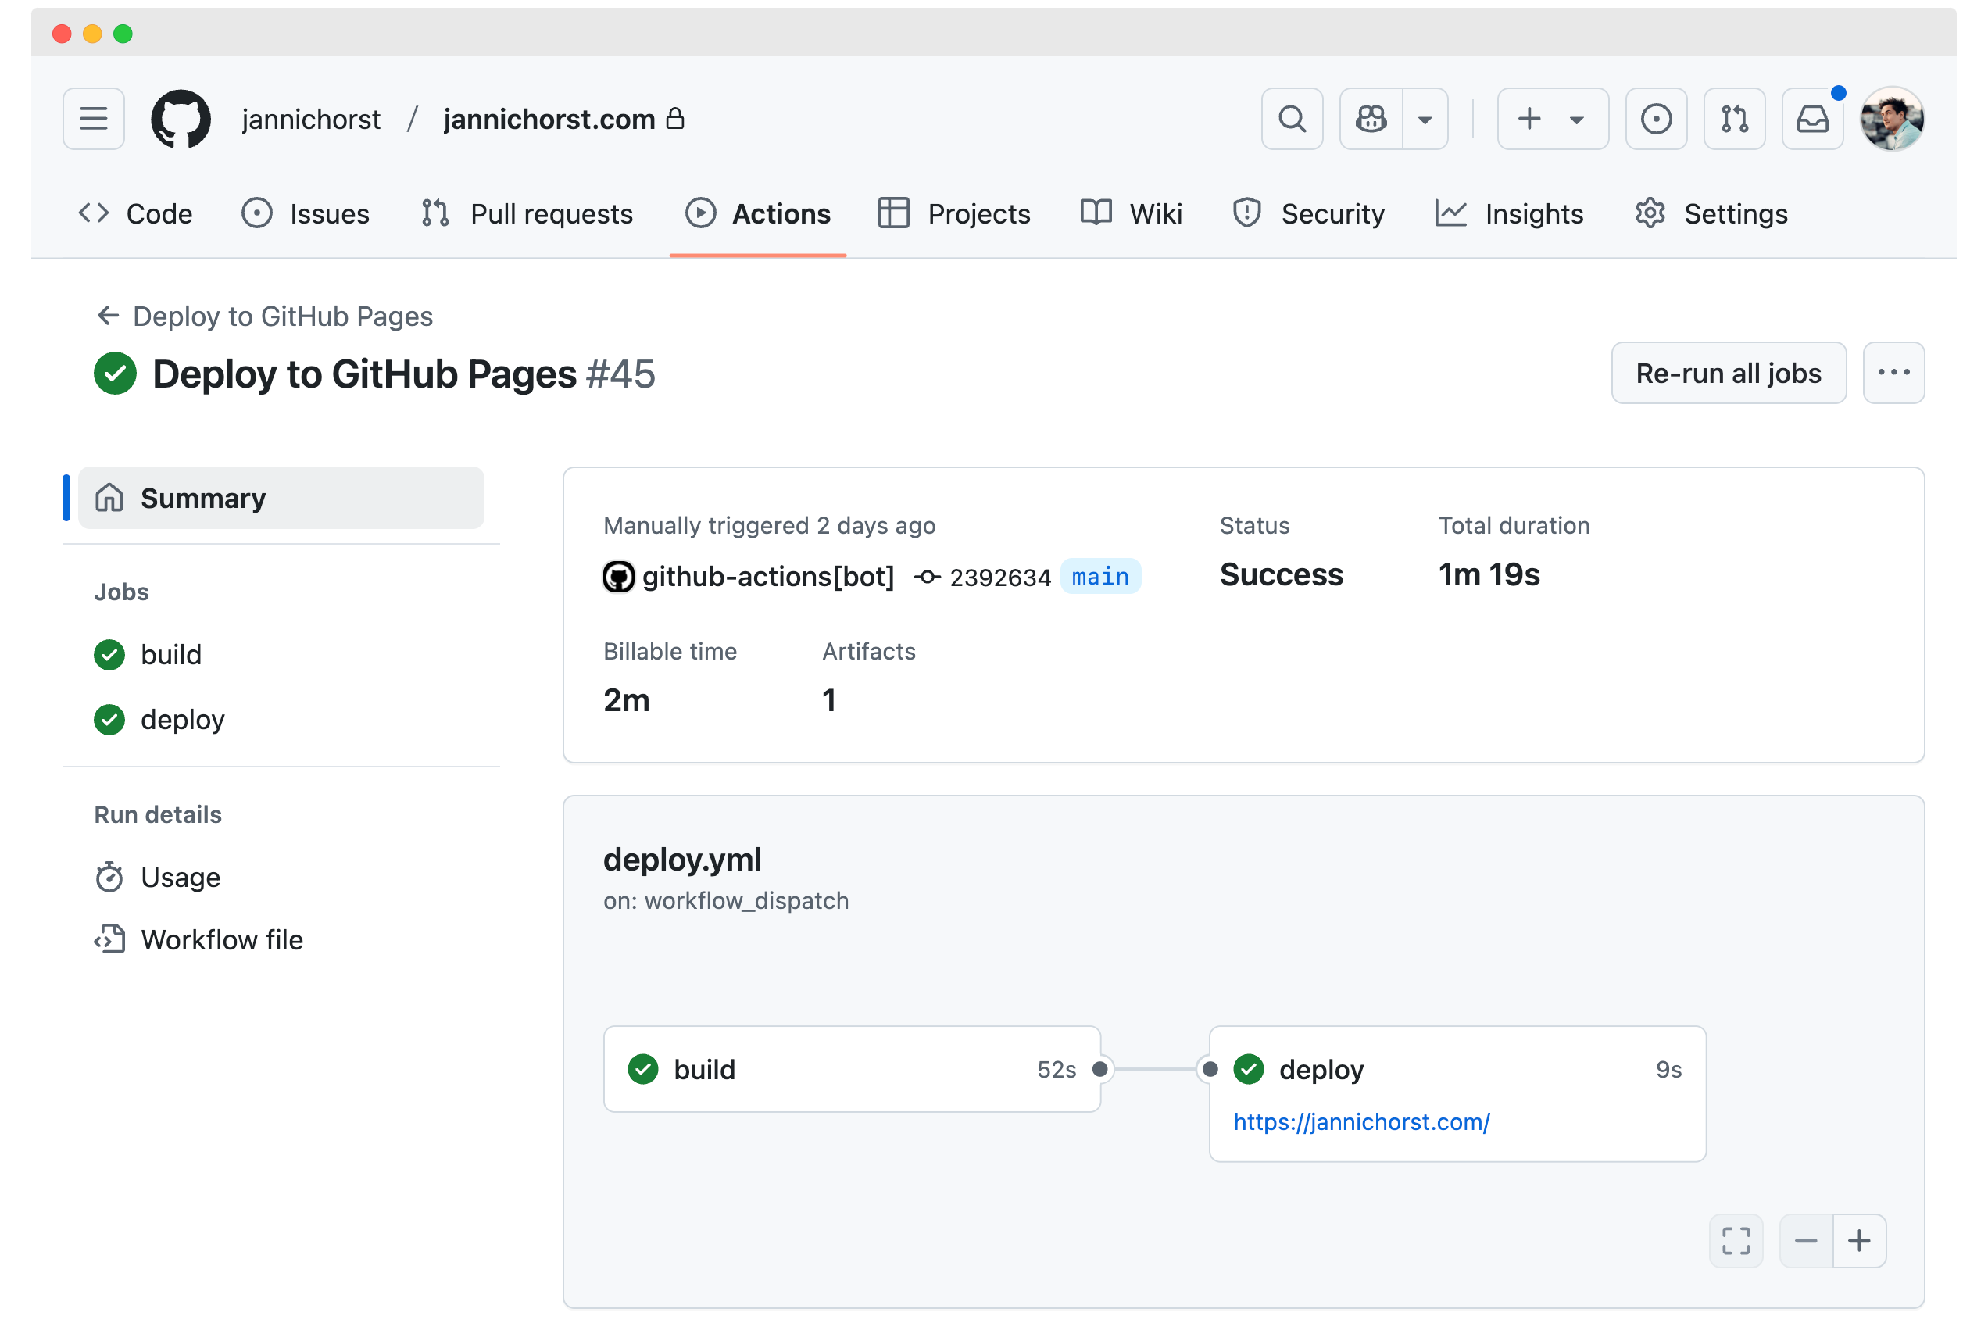
Task: Click the GitHub Octocat logo
Action: [181, 119]
